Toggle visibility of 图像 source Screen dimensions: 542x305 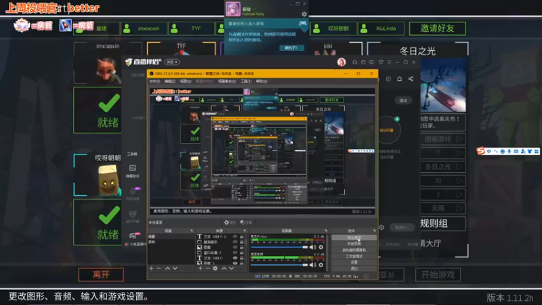[x=235, y=247]
